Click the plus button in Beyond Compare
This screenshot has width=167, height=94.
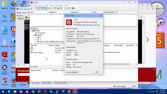(x=18, y=65)
